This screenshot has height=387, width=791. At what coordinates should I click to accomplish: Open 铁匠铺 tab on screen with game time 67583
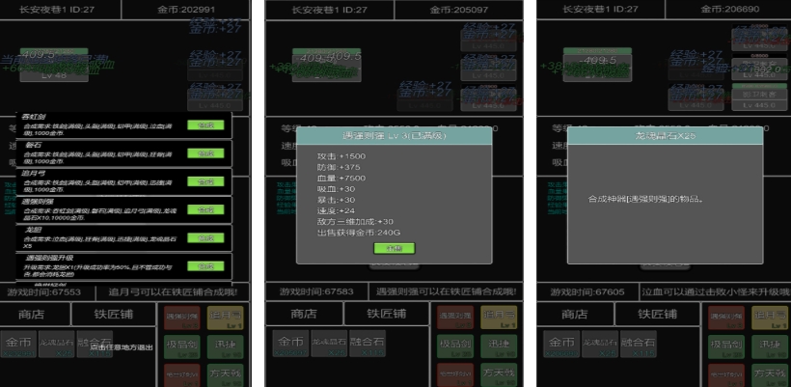[x=386, y=315]
